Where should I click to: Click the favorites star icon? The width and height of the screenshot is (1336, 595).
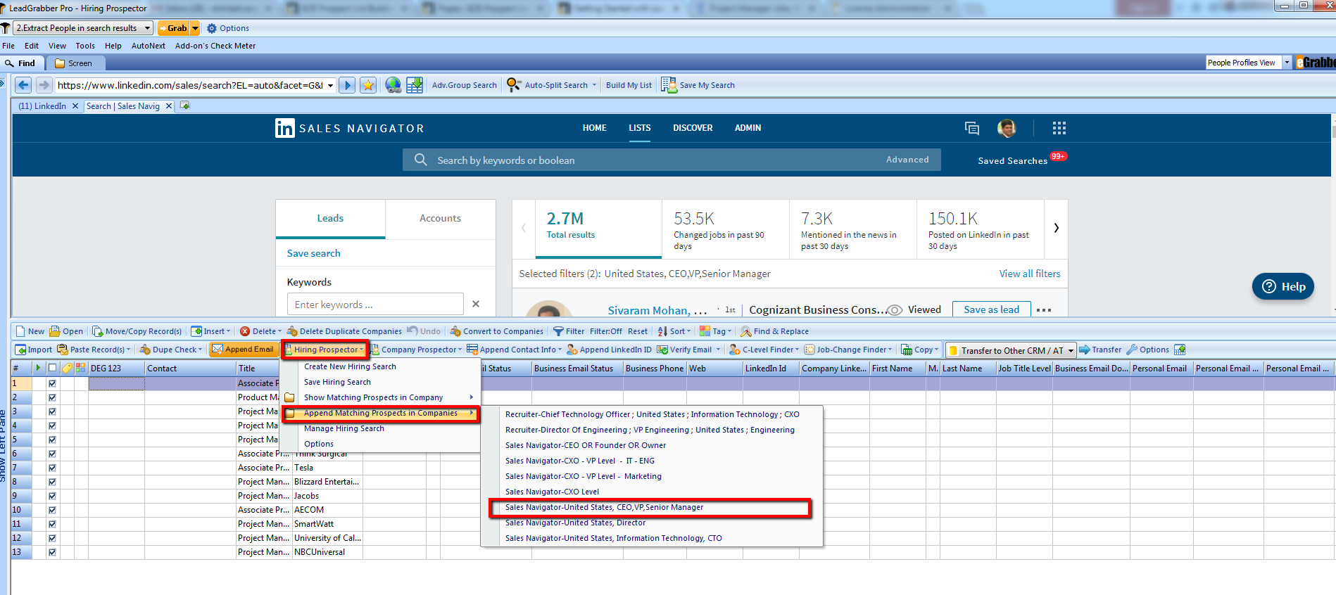point(367,85)
